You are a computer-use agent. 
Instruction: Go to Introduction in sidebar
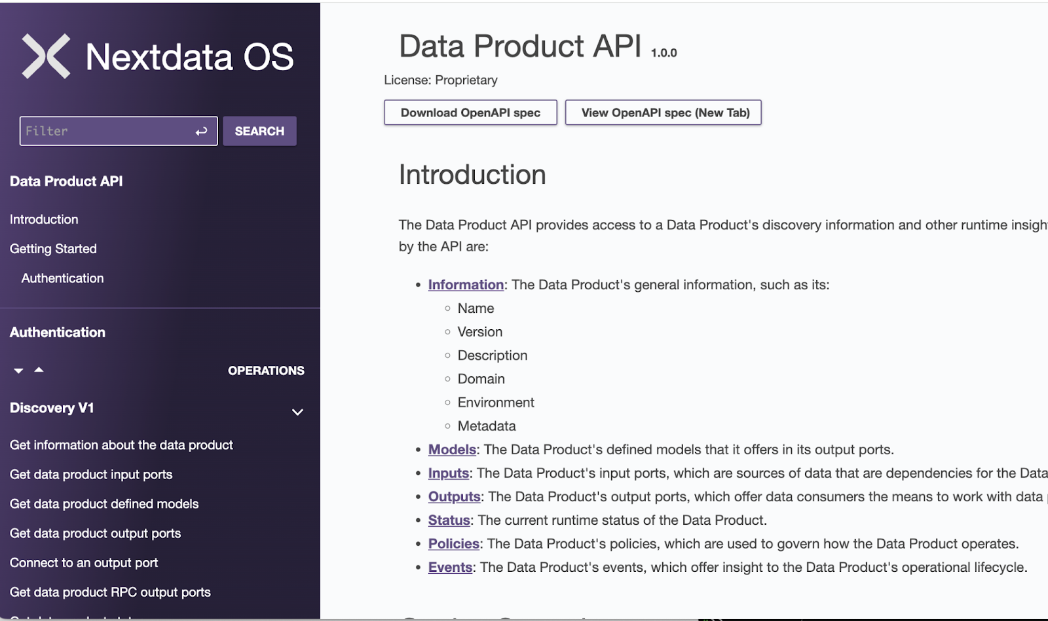click(44, 219)
